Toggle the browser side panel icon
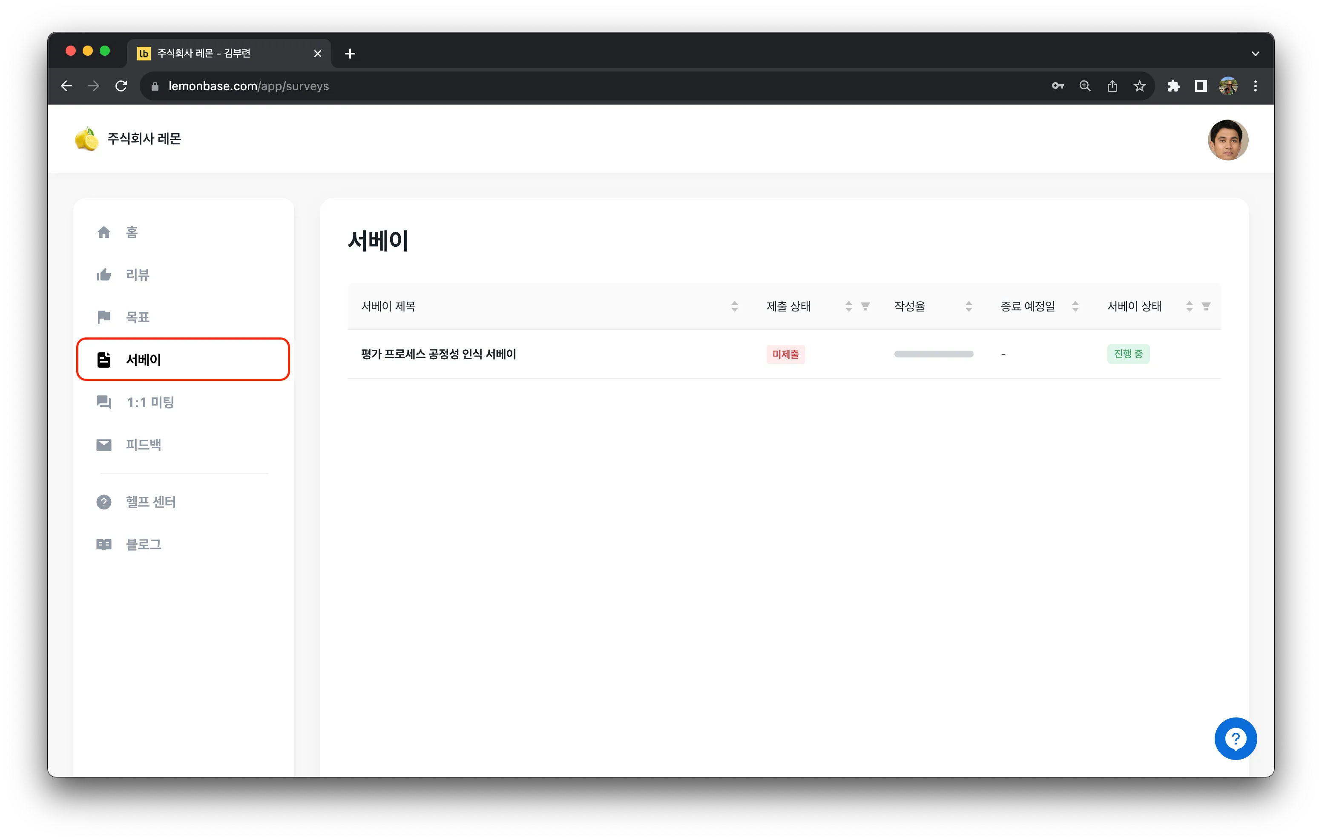The width and height of the screenshot is (1322, 840). click(1201, 86)
